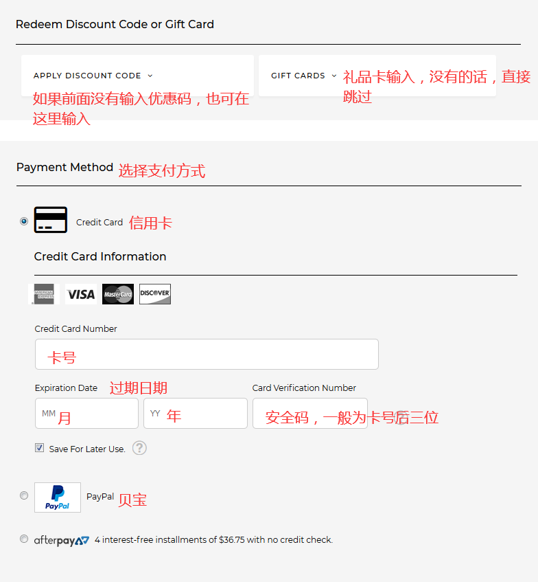
Task: Click the Payment Method heading
Action: 65,168
